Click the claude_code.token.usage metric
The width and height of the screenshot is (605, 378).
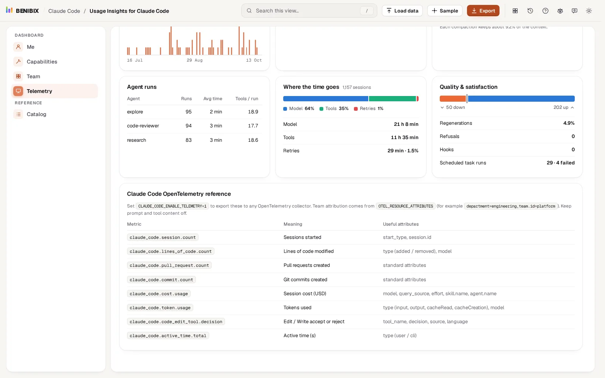tap(160, 308)
